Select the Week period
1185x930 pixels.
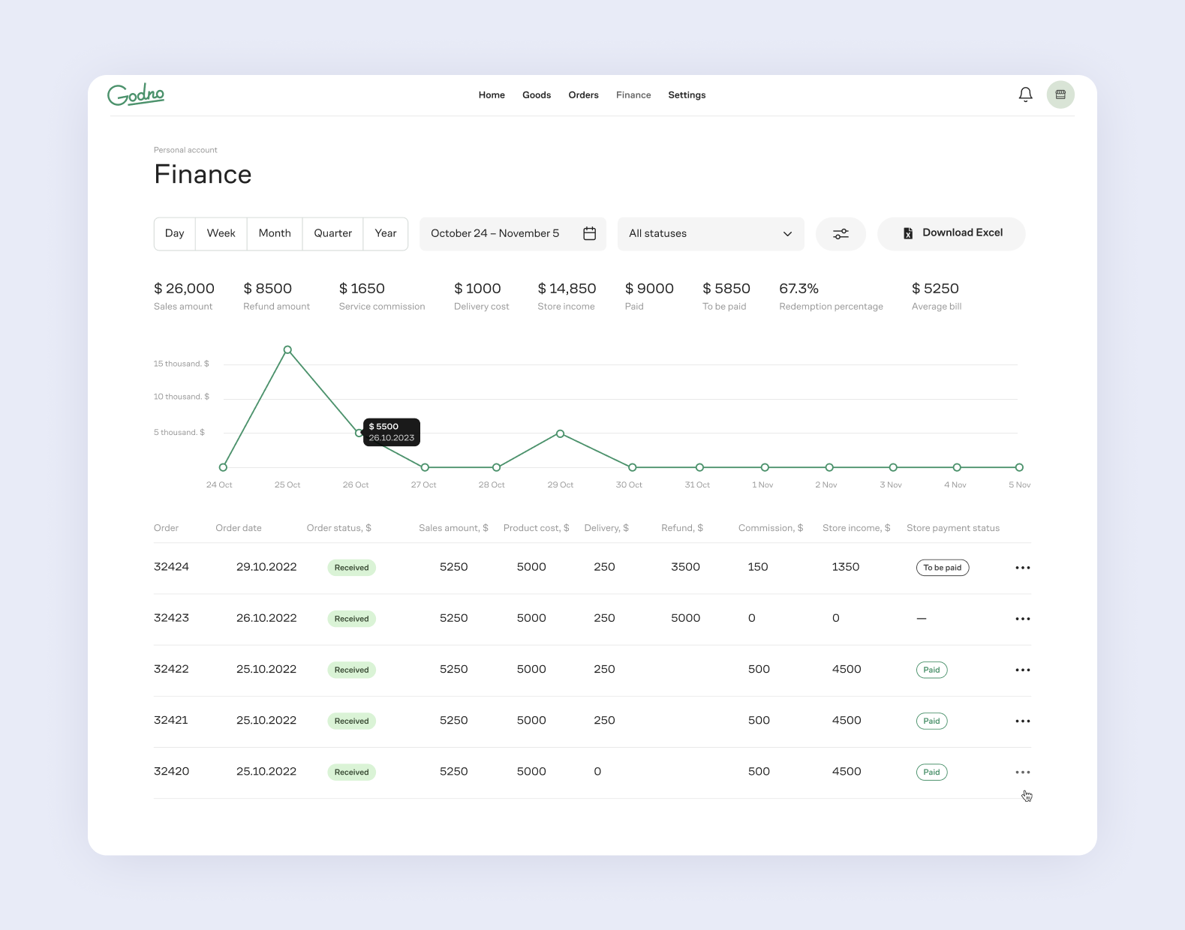click(221, 234)
